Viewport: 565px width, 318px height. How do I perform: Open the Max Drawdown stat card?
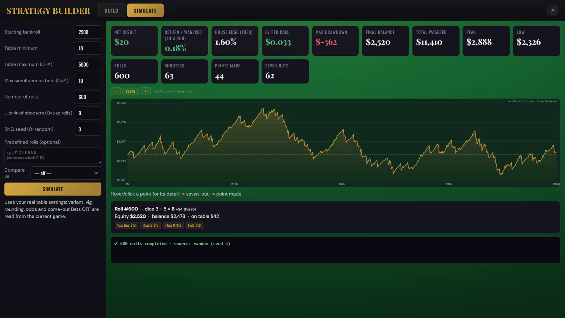pos(335,41)
